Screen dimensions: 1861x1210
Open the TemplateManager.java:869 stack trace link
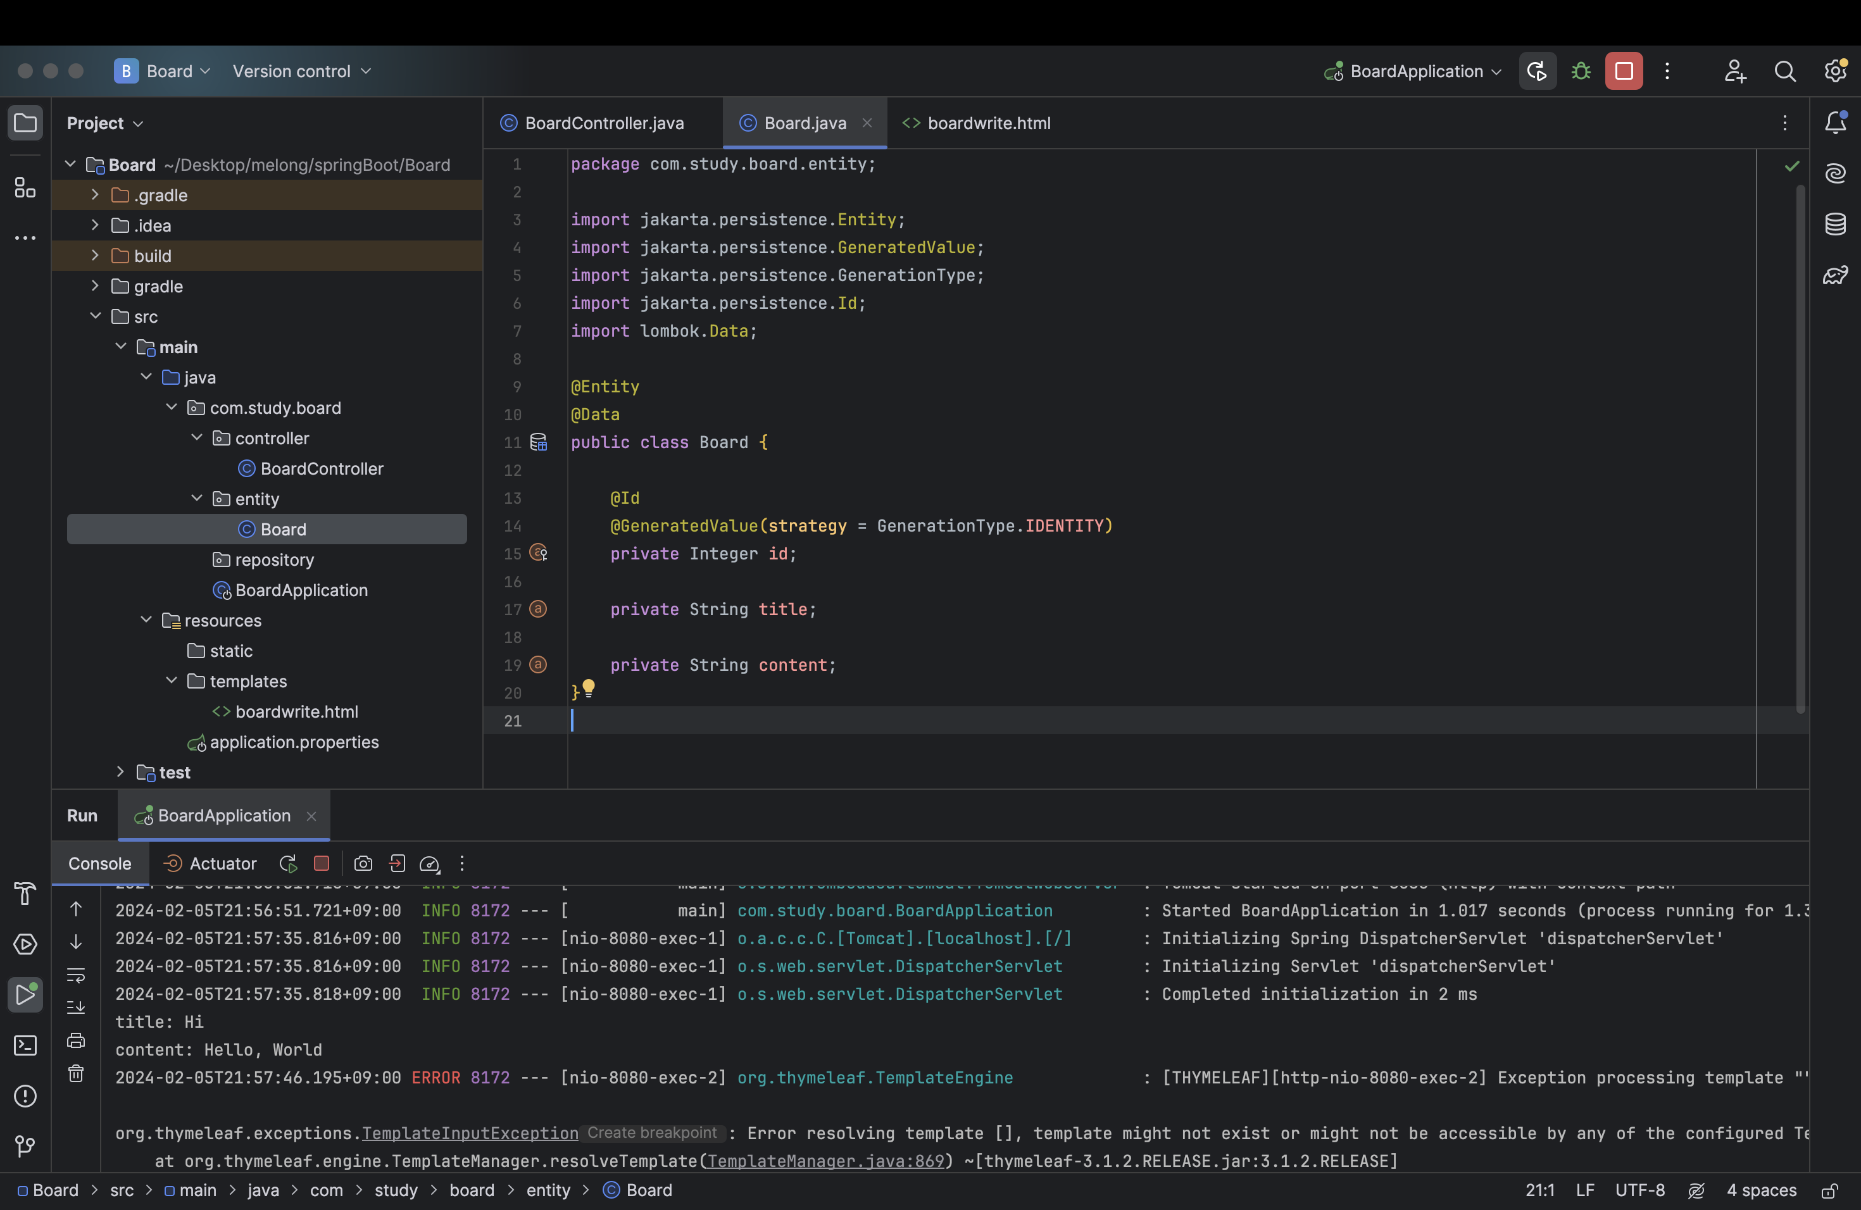(x=825, y=1161)
